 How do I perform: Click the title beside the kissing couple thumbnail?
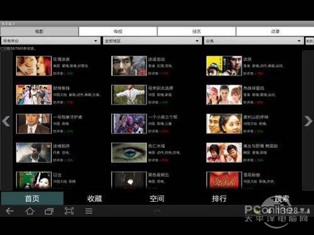[62, 60]
